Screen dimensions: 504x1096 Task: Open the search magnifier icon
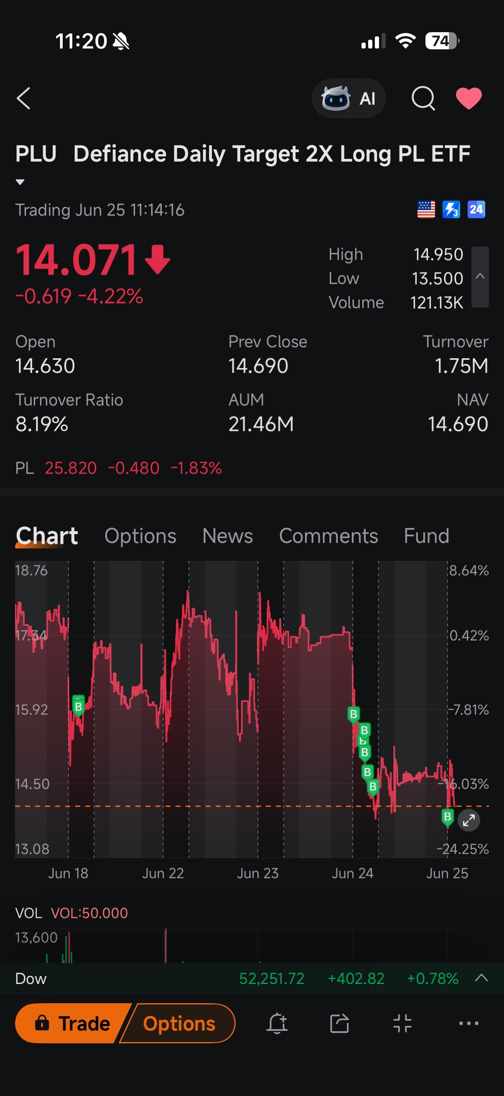[x=423, y=98]
